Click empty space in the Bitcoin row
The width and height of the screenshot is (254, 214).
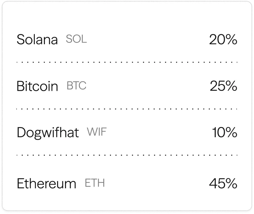(x=146, y=86)
